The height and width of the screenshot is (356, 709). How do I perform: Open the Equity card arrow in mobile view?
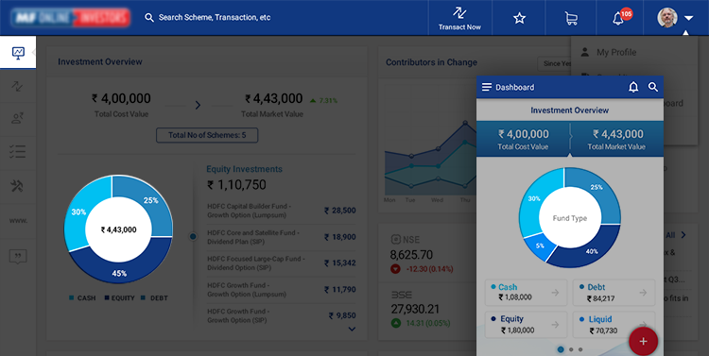point(555,325)
